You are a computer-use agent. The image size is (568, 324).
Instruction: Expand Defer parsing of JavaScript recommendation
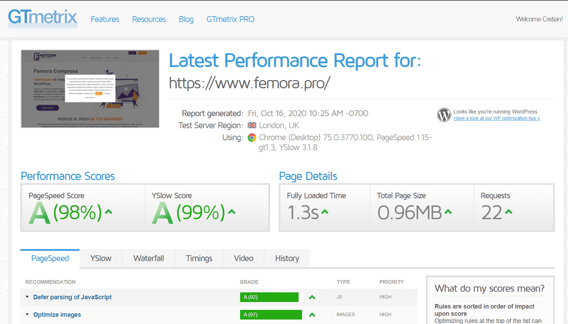(27, 297)
